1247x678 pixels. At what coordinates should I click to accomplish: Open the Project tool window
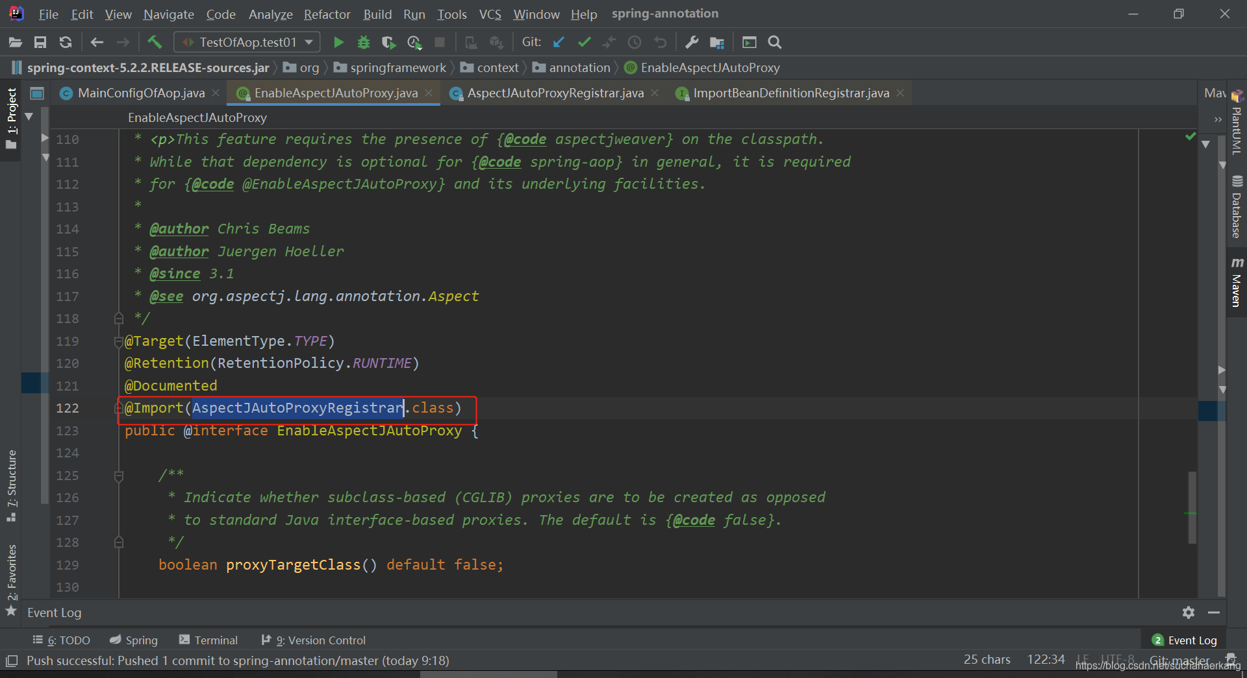point(11,118)
